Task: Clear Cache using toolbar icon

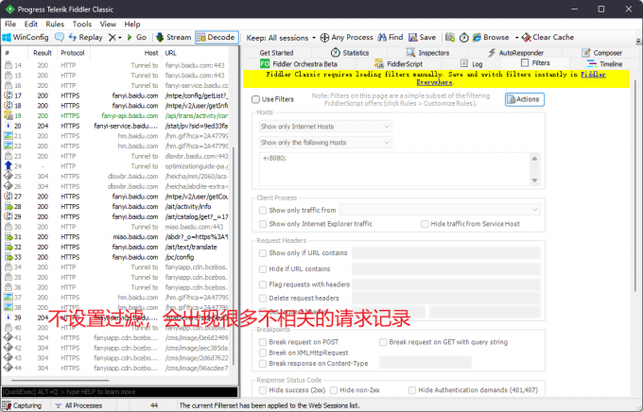Action: click(x=547, y=37)
